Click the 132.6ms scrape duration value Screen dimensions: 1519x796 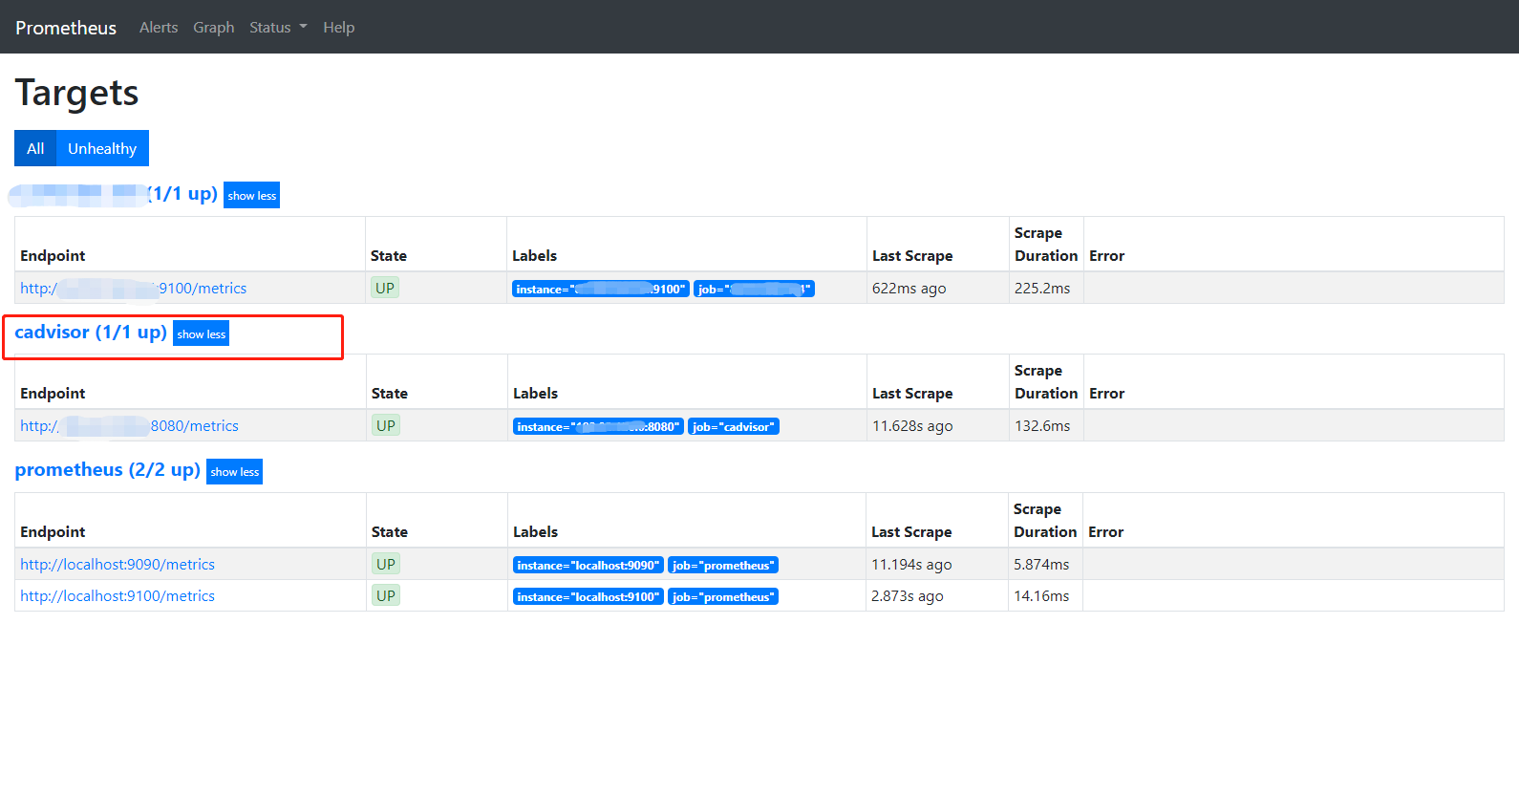coord(1042,425)
